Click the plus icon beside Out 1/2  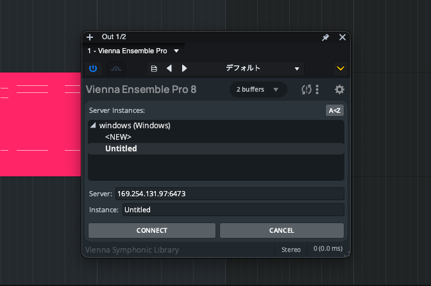pos(90,37)
